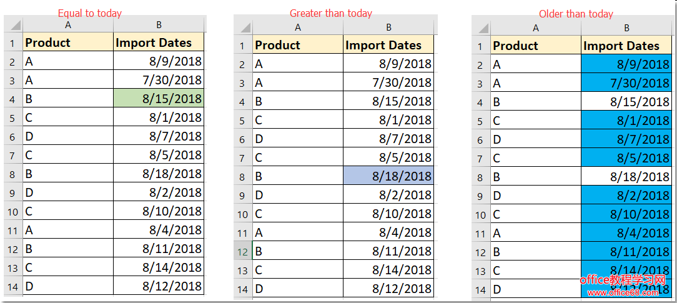Image resolution: width=677 pixels, height=303 pixels.
Task: Click column B header in the right table
Action: 626,28
